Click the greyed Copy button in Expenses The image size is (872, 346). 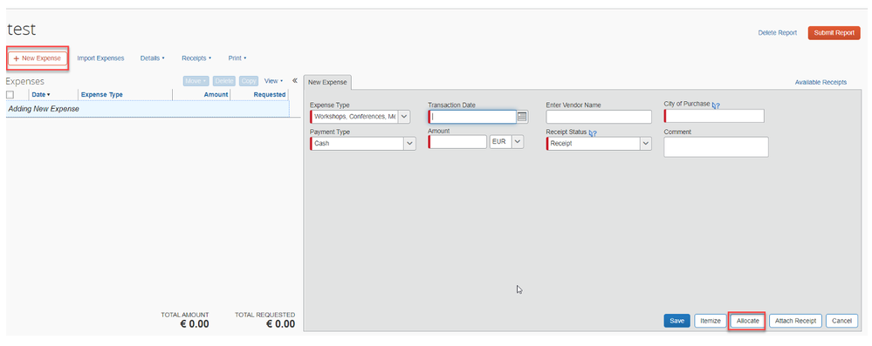click(x=249, y=81)
